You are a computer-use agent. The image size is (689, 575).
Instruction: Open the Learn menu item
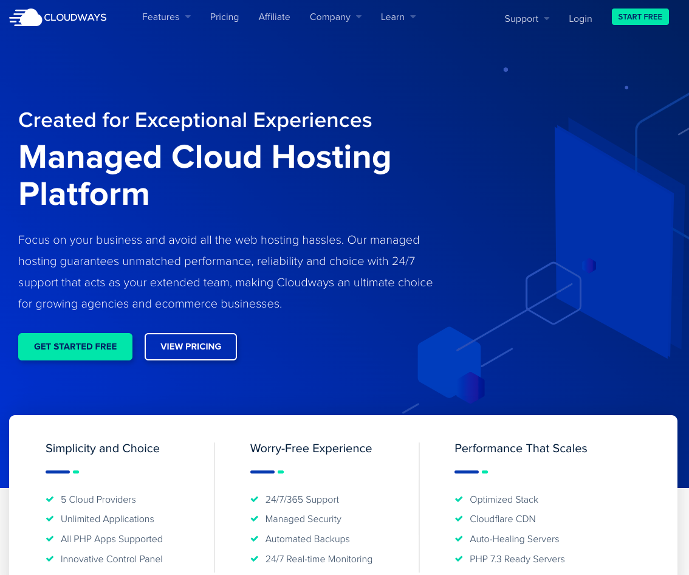[392, 17]
